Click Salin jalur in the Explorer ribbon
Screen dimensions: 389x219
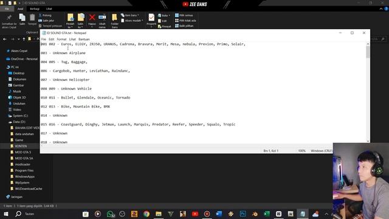(x=46, y=21)
